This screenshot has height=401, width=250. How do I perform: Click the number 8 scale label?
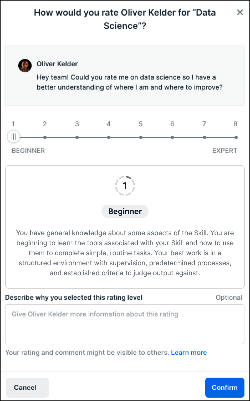click(235, 124)
